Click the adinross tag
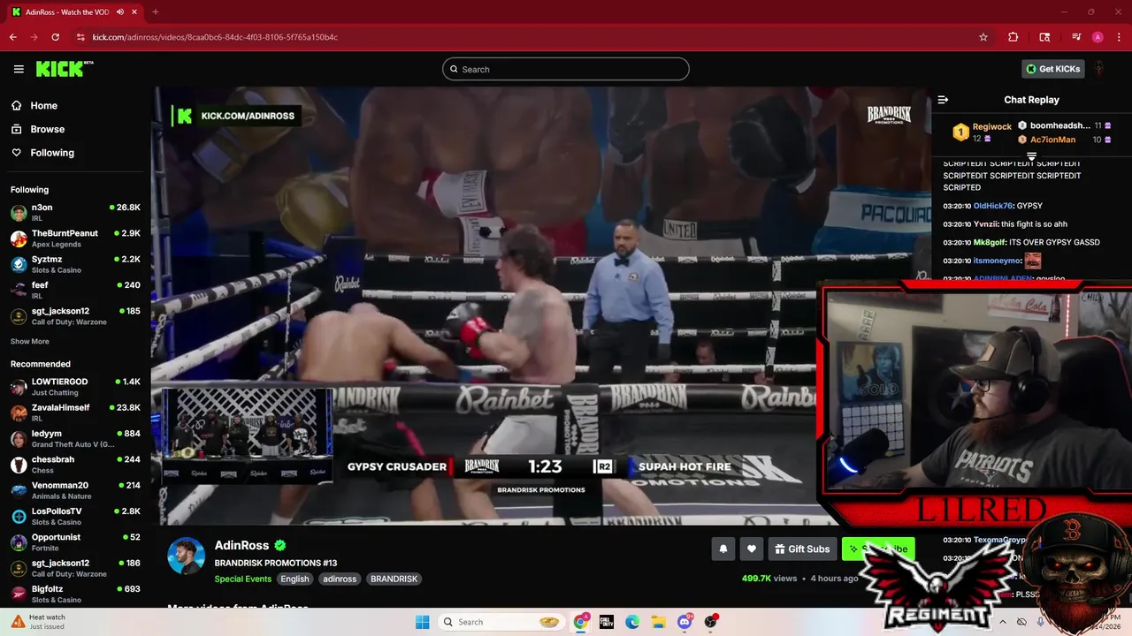Viewport: 1132px width, 636px height. tap(340, 579)
